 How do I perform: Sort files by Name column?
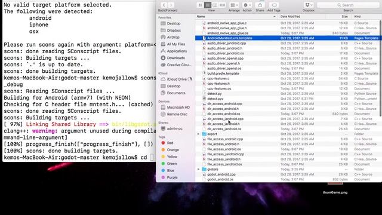pyautogui.click(x=236, y=16)
